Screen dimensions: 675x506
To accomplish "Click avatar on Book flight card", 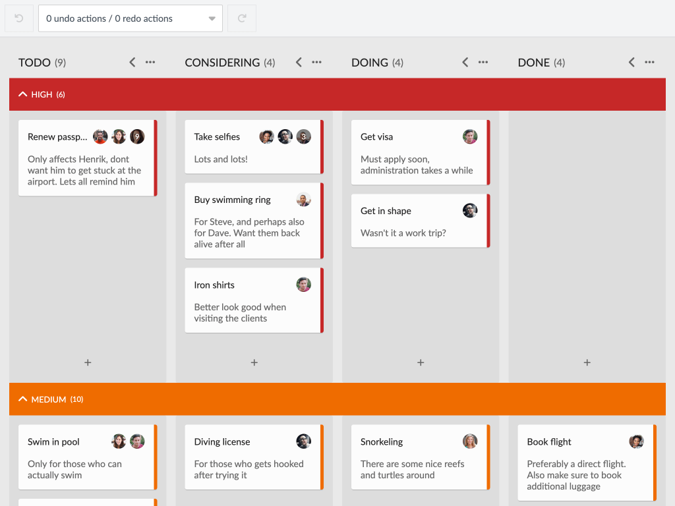I will click(x=636, y=441).
